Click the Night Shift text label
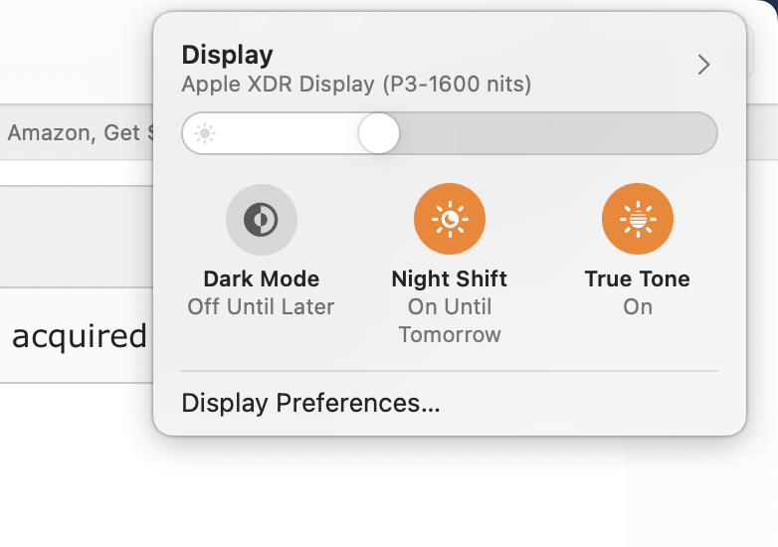778x547 pixels. click(450, 279)
